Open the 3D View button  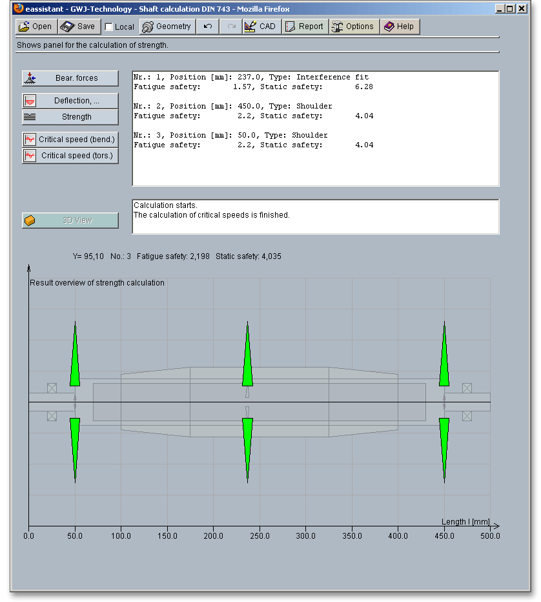[x=70, y=220]
